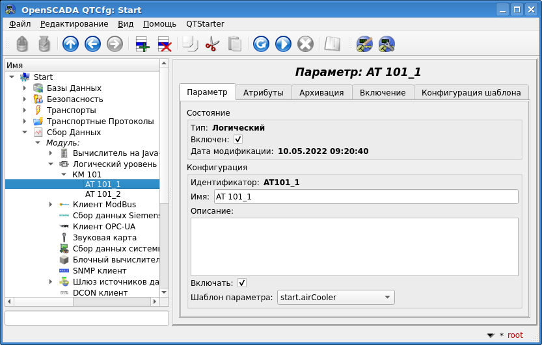This screenshot has width=542, height=345.
Task: Click the blue Refresh page icon
Action: pyautogui.click(x=261, y=44)
